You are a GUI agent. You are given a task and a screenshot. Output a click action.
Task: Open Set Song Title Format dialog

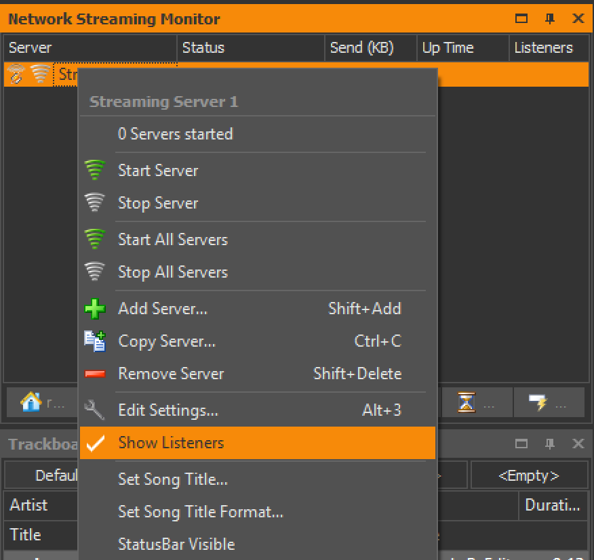point(201,512)
